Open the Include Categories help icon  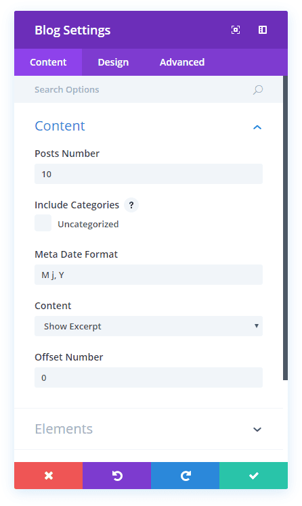pyautogui.click(x=131, y=205)
